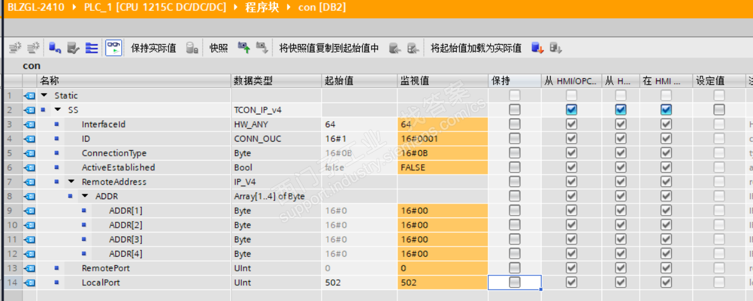This screenshot has width=753, height=301.
Task: Click the expanded mode list icon
Action: pyautogui.click(x=92, y=48)
